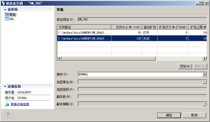Screen dimensions: 210x122
Task: Click the 打开 auto-extend cell
Action: tap(150, 33)
